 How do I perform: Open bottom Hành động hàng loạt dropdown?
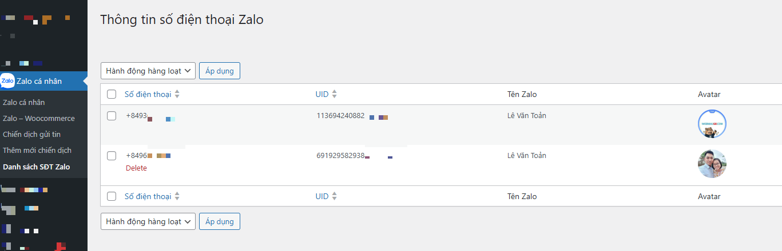[148, 221]
